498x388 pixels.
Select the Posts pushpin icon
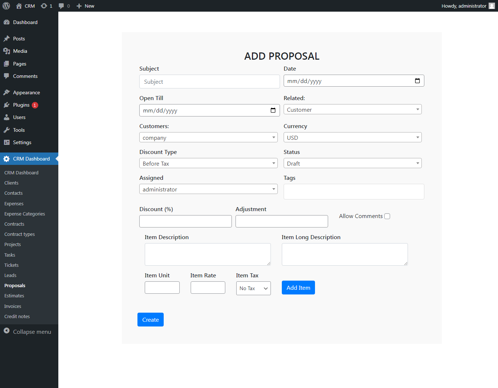click(x=7, y=39)
